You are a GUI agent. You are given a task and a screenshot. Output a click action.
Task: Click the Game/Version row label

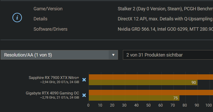click(48, 9)
